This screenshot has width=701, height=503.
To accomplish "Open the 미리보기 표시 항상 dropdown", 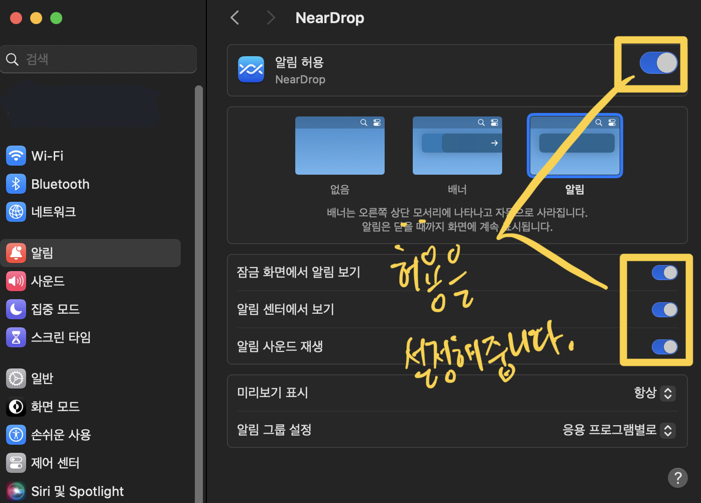I will [x=655, y=393].
